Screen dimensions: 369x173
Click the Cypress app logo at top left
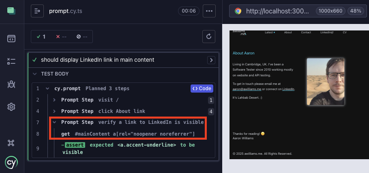11,11
